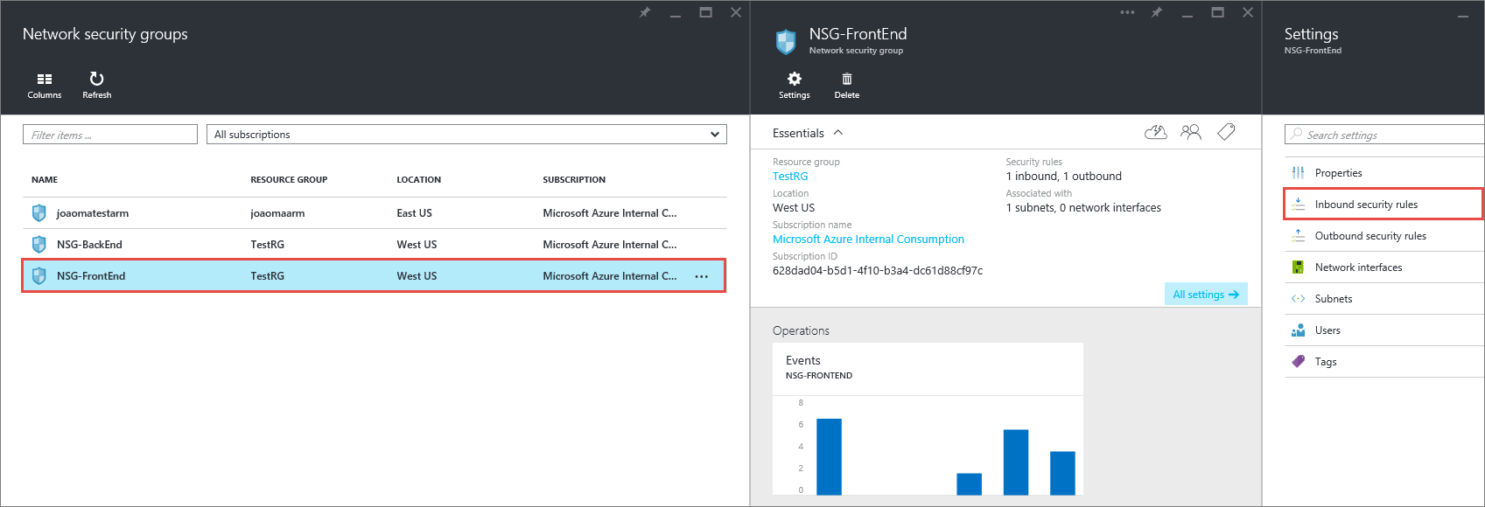Open the NSG-FrontEnd blade ellipsis menu
Image resolution: width=1485 pixels, height=507 pixels.
tap(1127, 12)
